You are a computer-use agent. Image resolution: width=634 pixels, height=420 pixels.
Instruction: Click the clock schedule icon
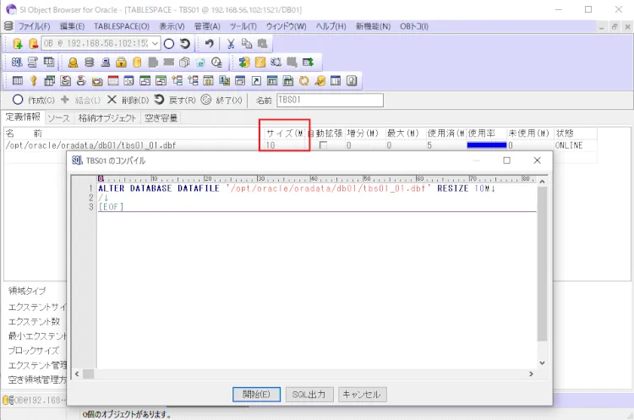coord(216,63)
